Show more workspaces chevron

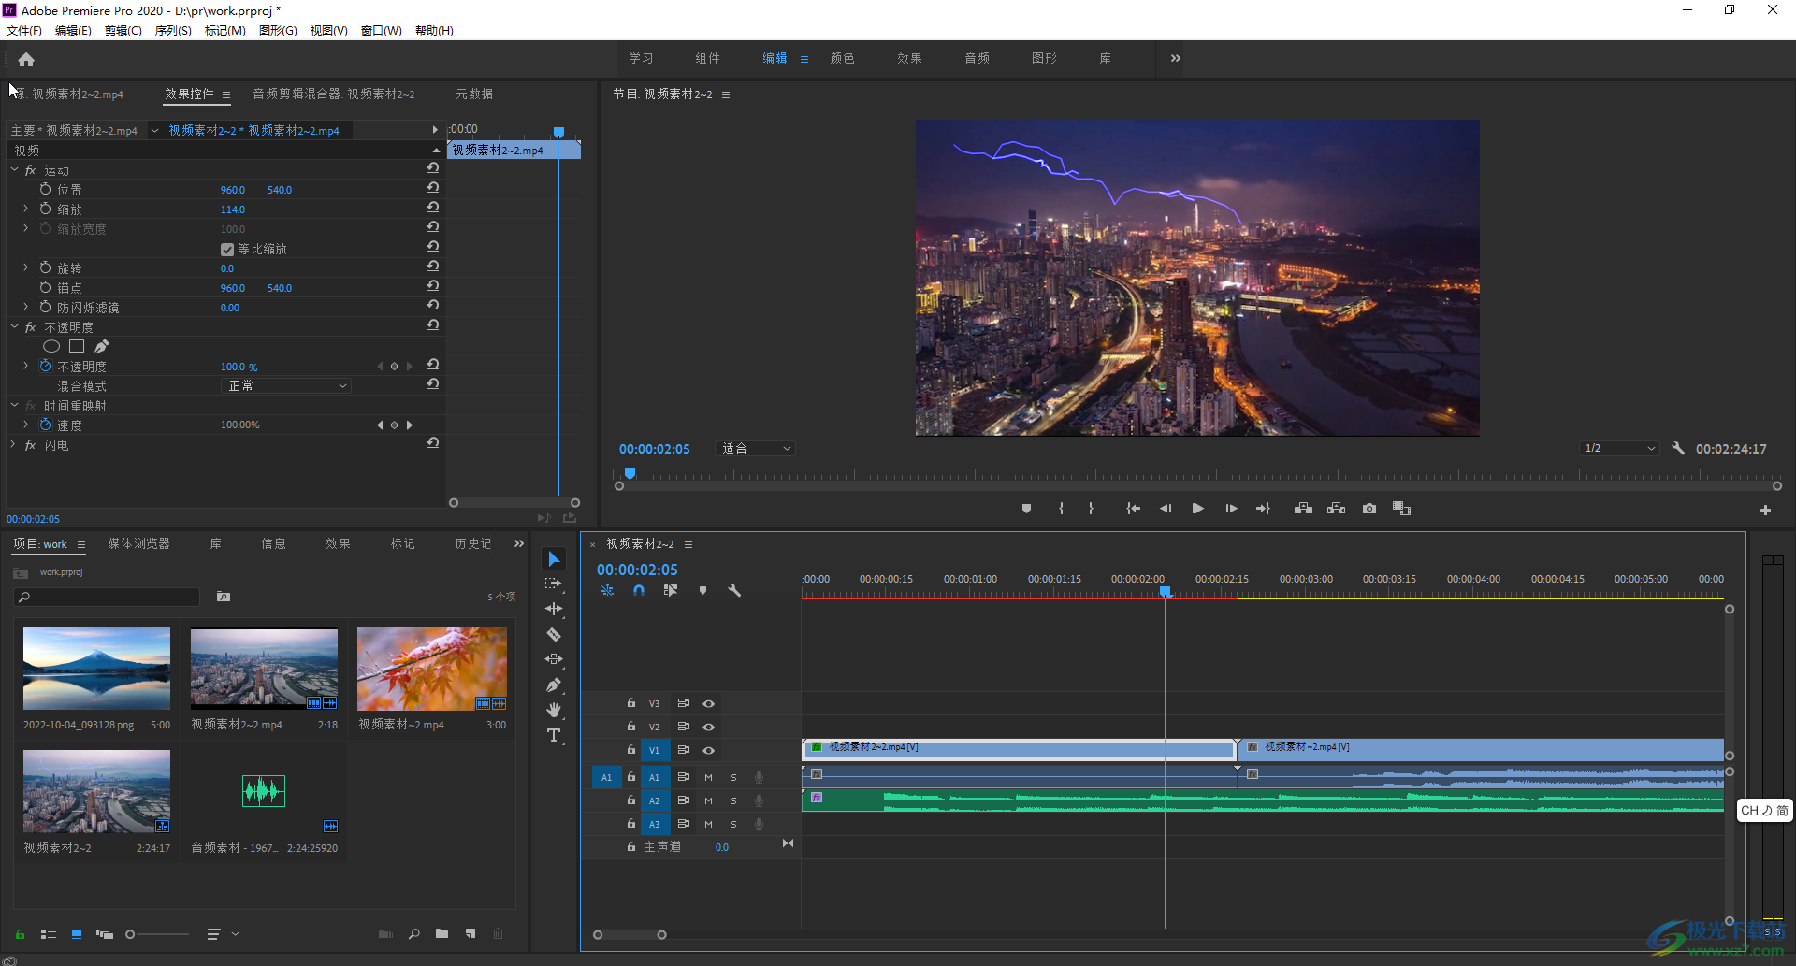(x=1176, y=58)
